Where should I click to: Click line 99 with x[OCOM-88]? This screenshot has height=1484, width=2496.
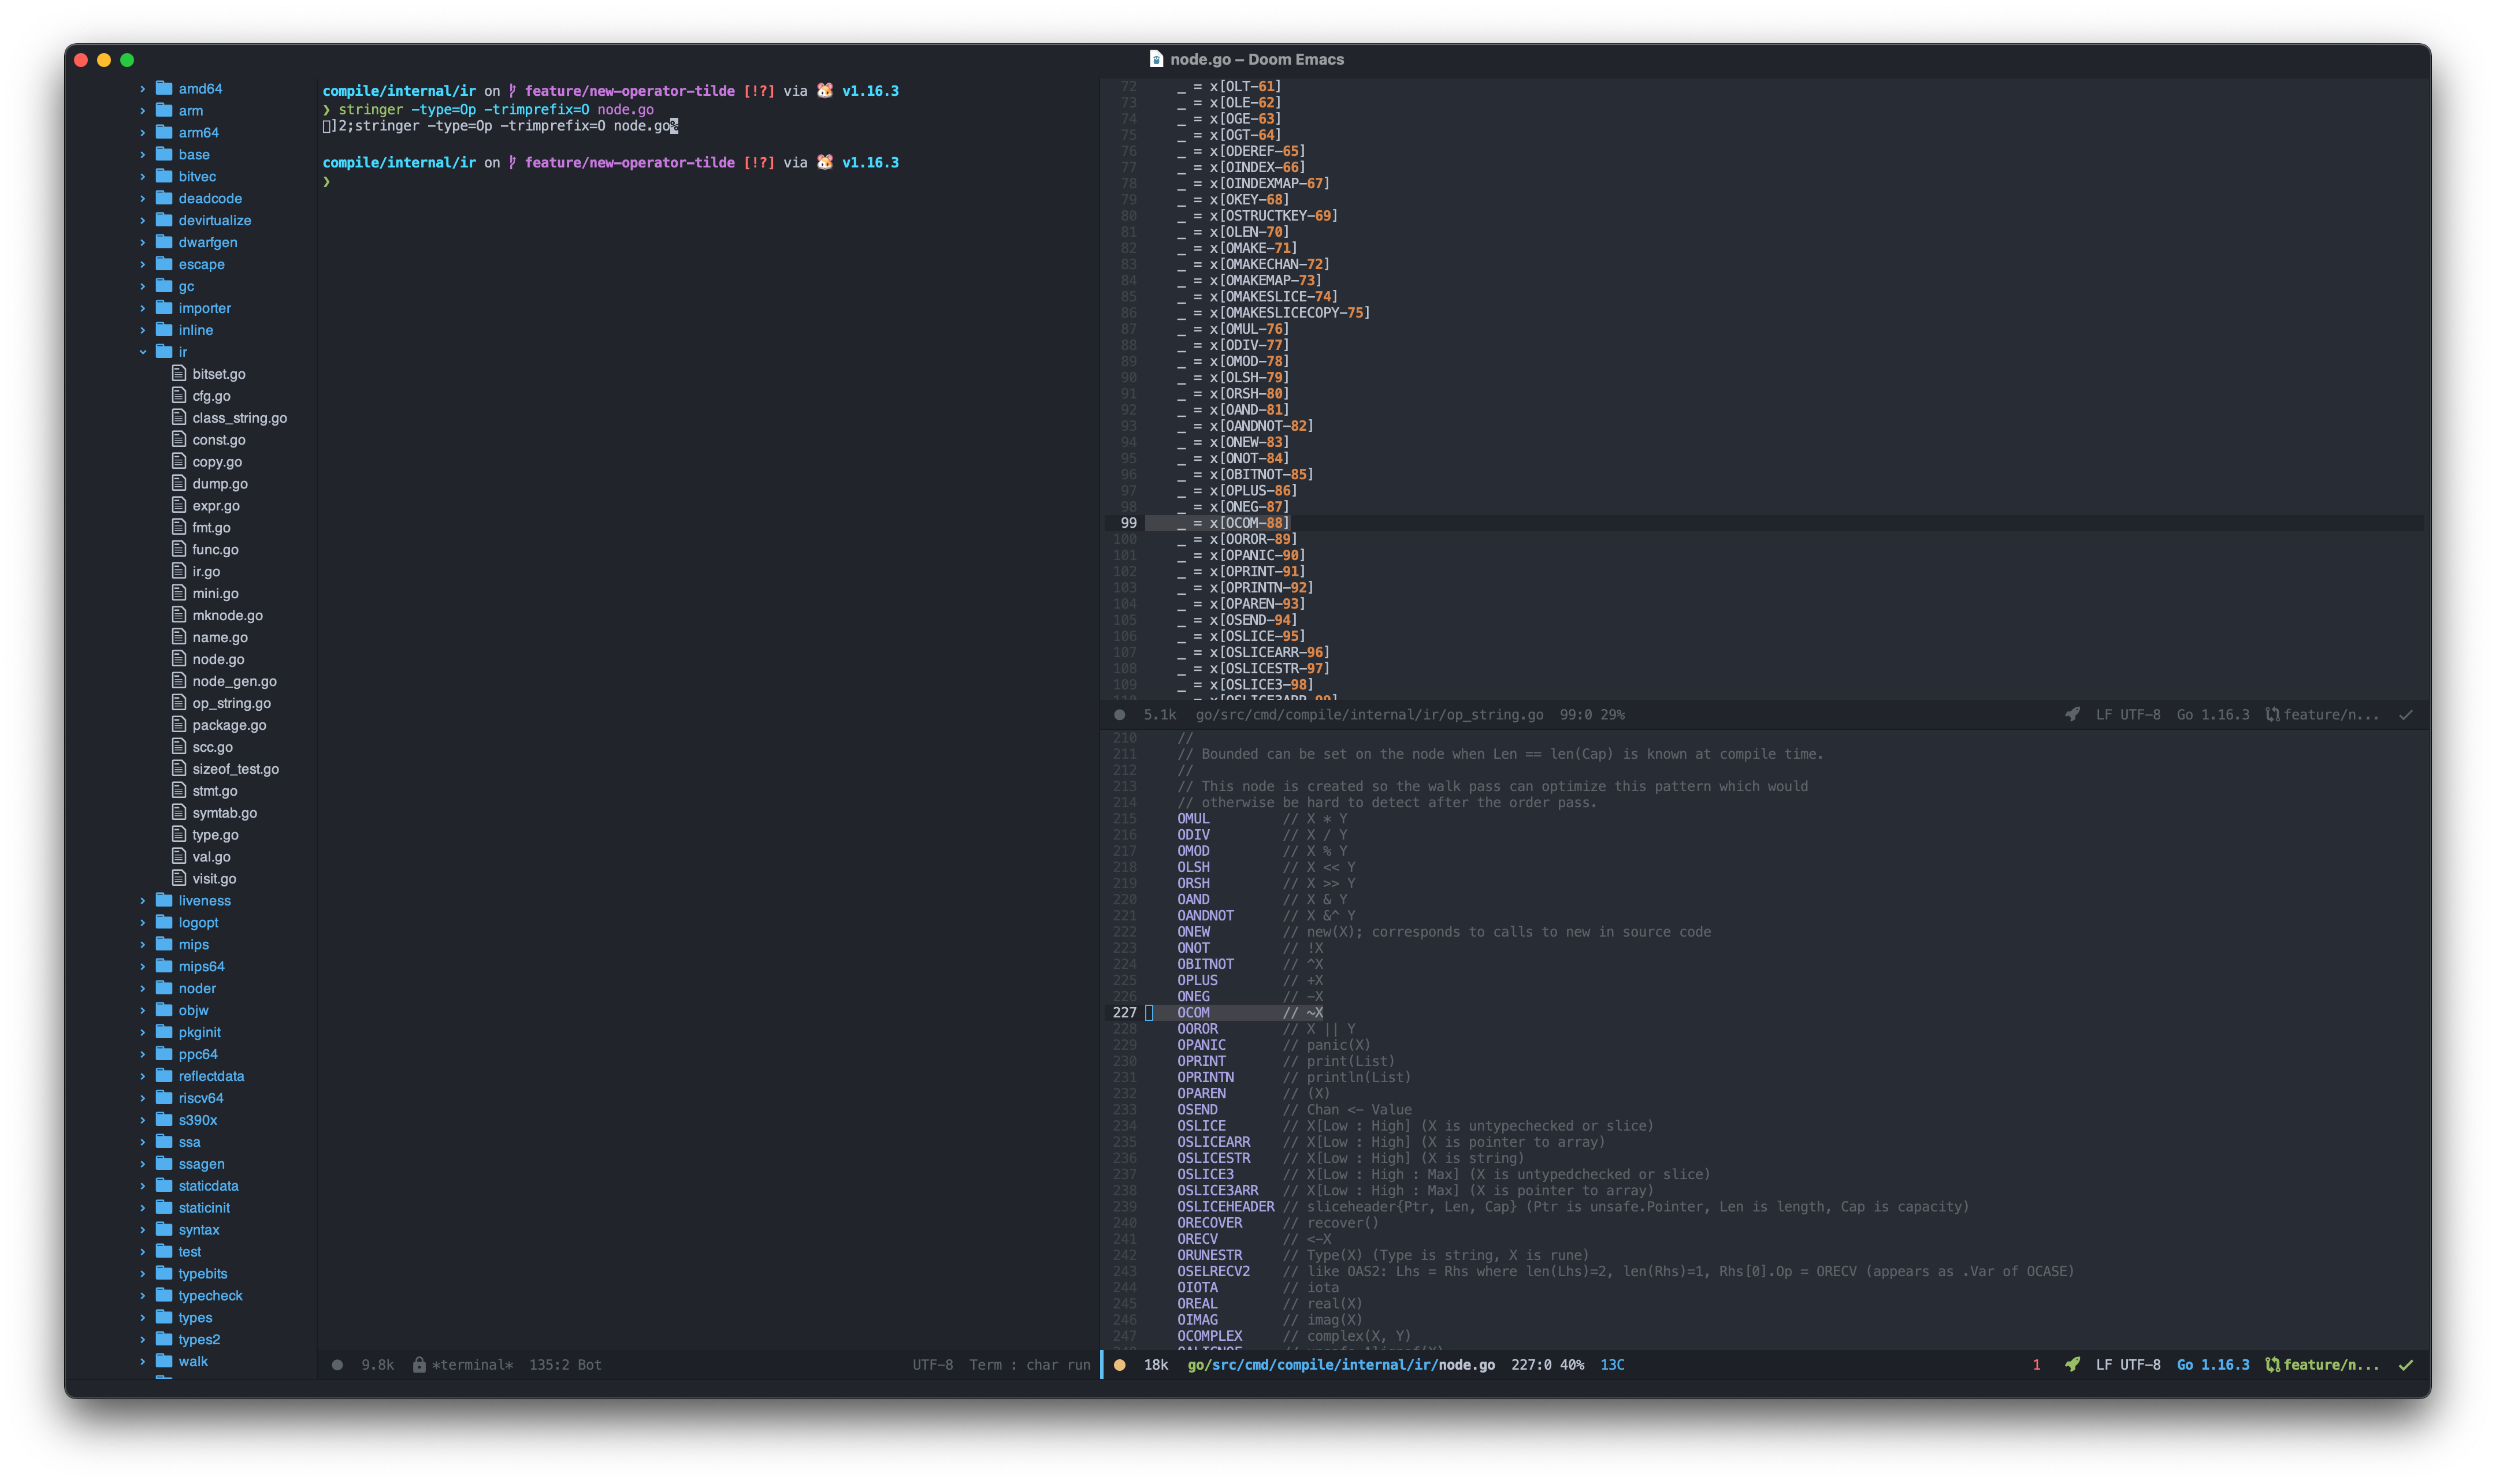1234,523
